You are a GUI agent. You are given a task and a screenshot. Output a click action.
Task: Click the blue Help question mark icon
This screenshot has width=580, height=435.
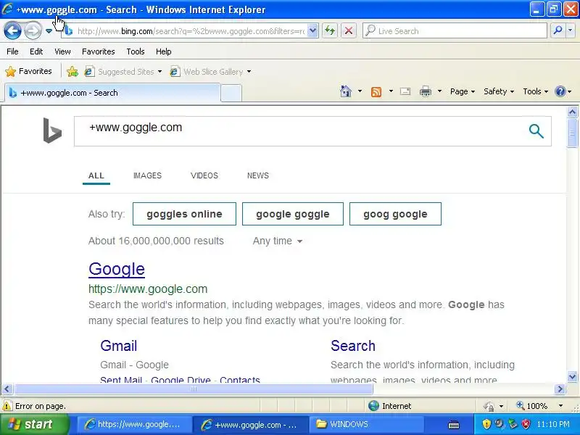[560, 91]
